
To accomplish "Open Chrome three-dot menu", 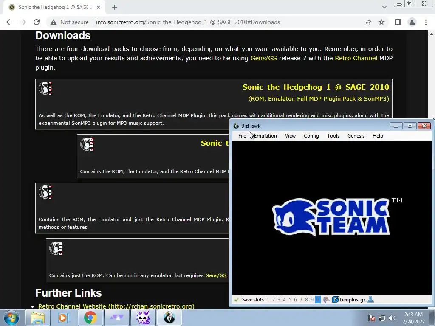I will 426,22.
